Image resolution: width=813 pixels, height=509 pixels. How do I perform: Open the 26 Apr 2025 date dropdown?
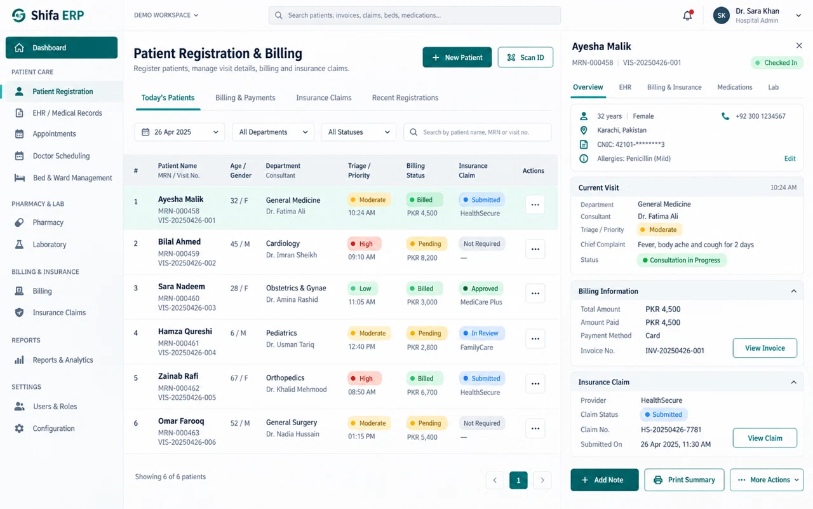point(179,132)
